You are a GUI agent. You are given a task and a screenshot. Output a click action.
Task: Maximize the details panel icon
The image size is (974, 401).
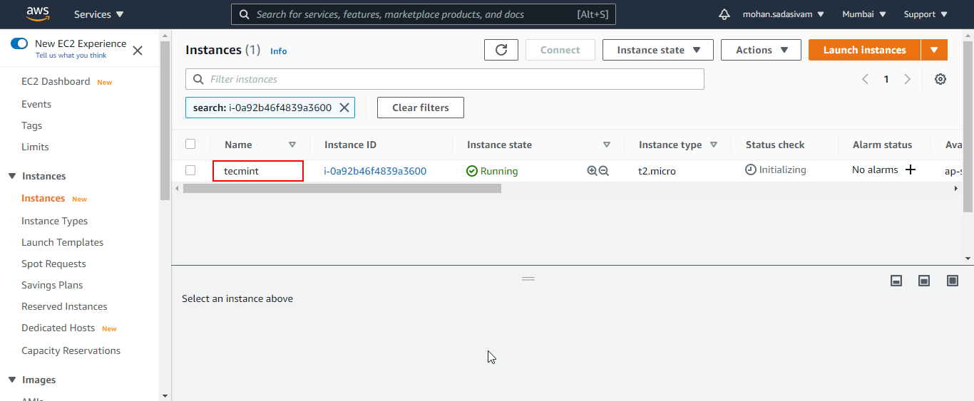tap(953, 281)
